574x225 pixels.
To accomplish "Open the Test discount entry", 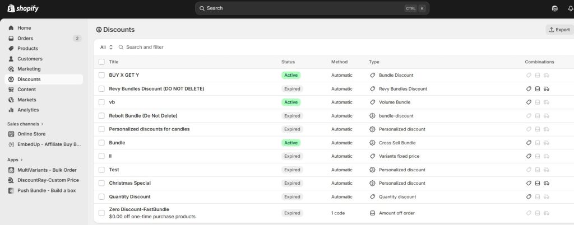I will pos(114,170).
